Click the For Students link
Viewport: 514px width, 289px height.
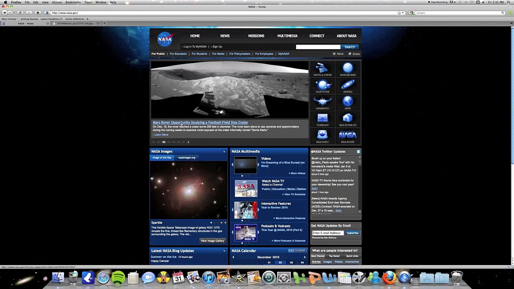point(199,54)
